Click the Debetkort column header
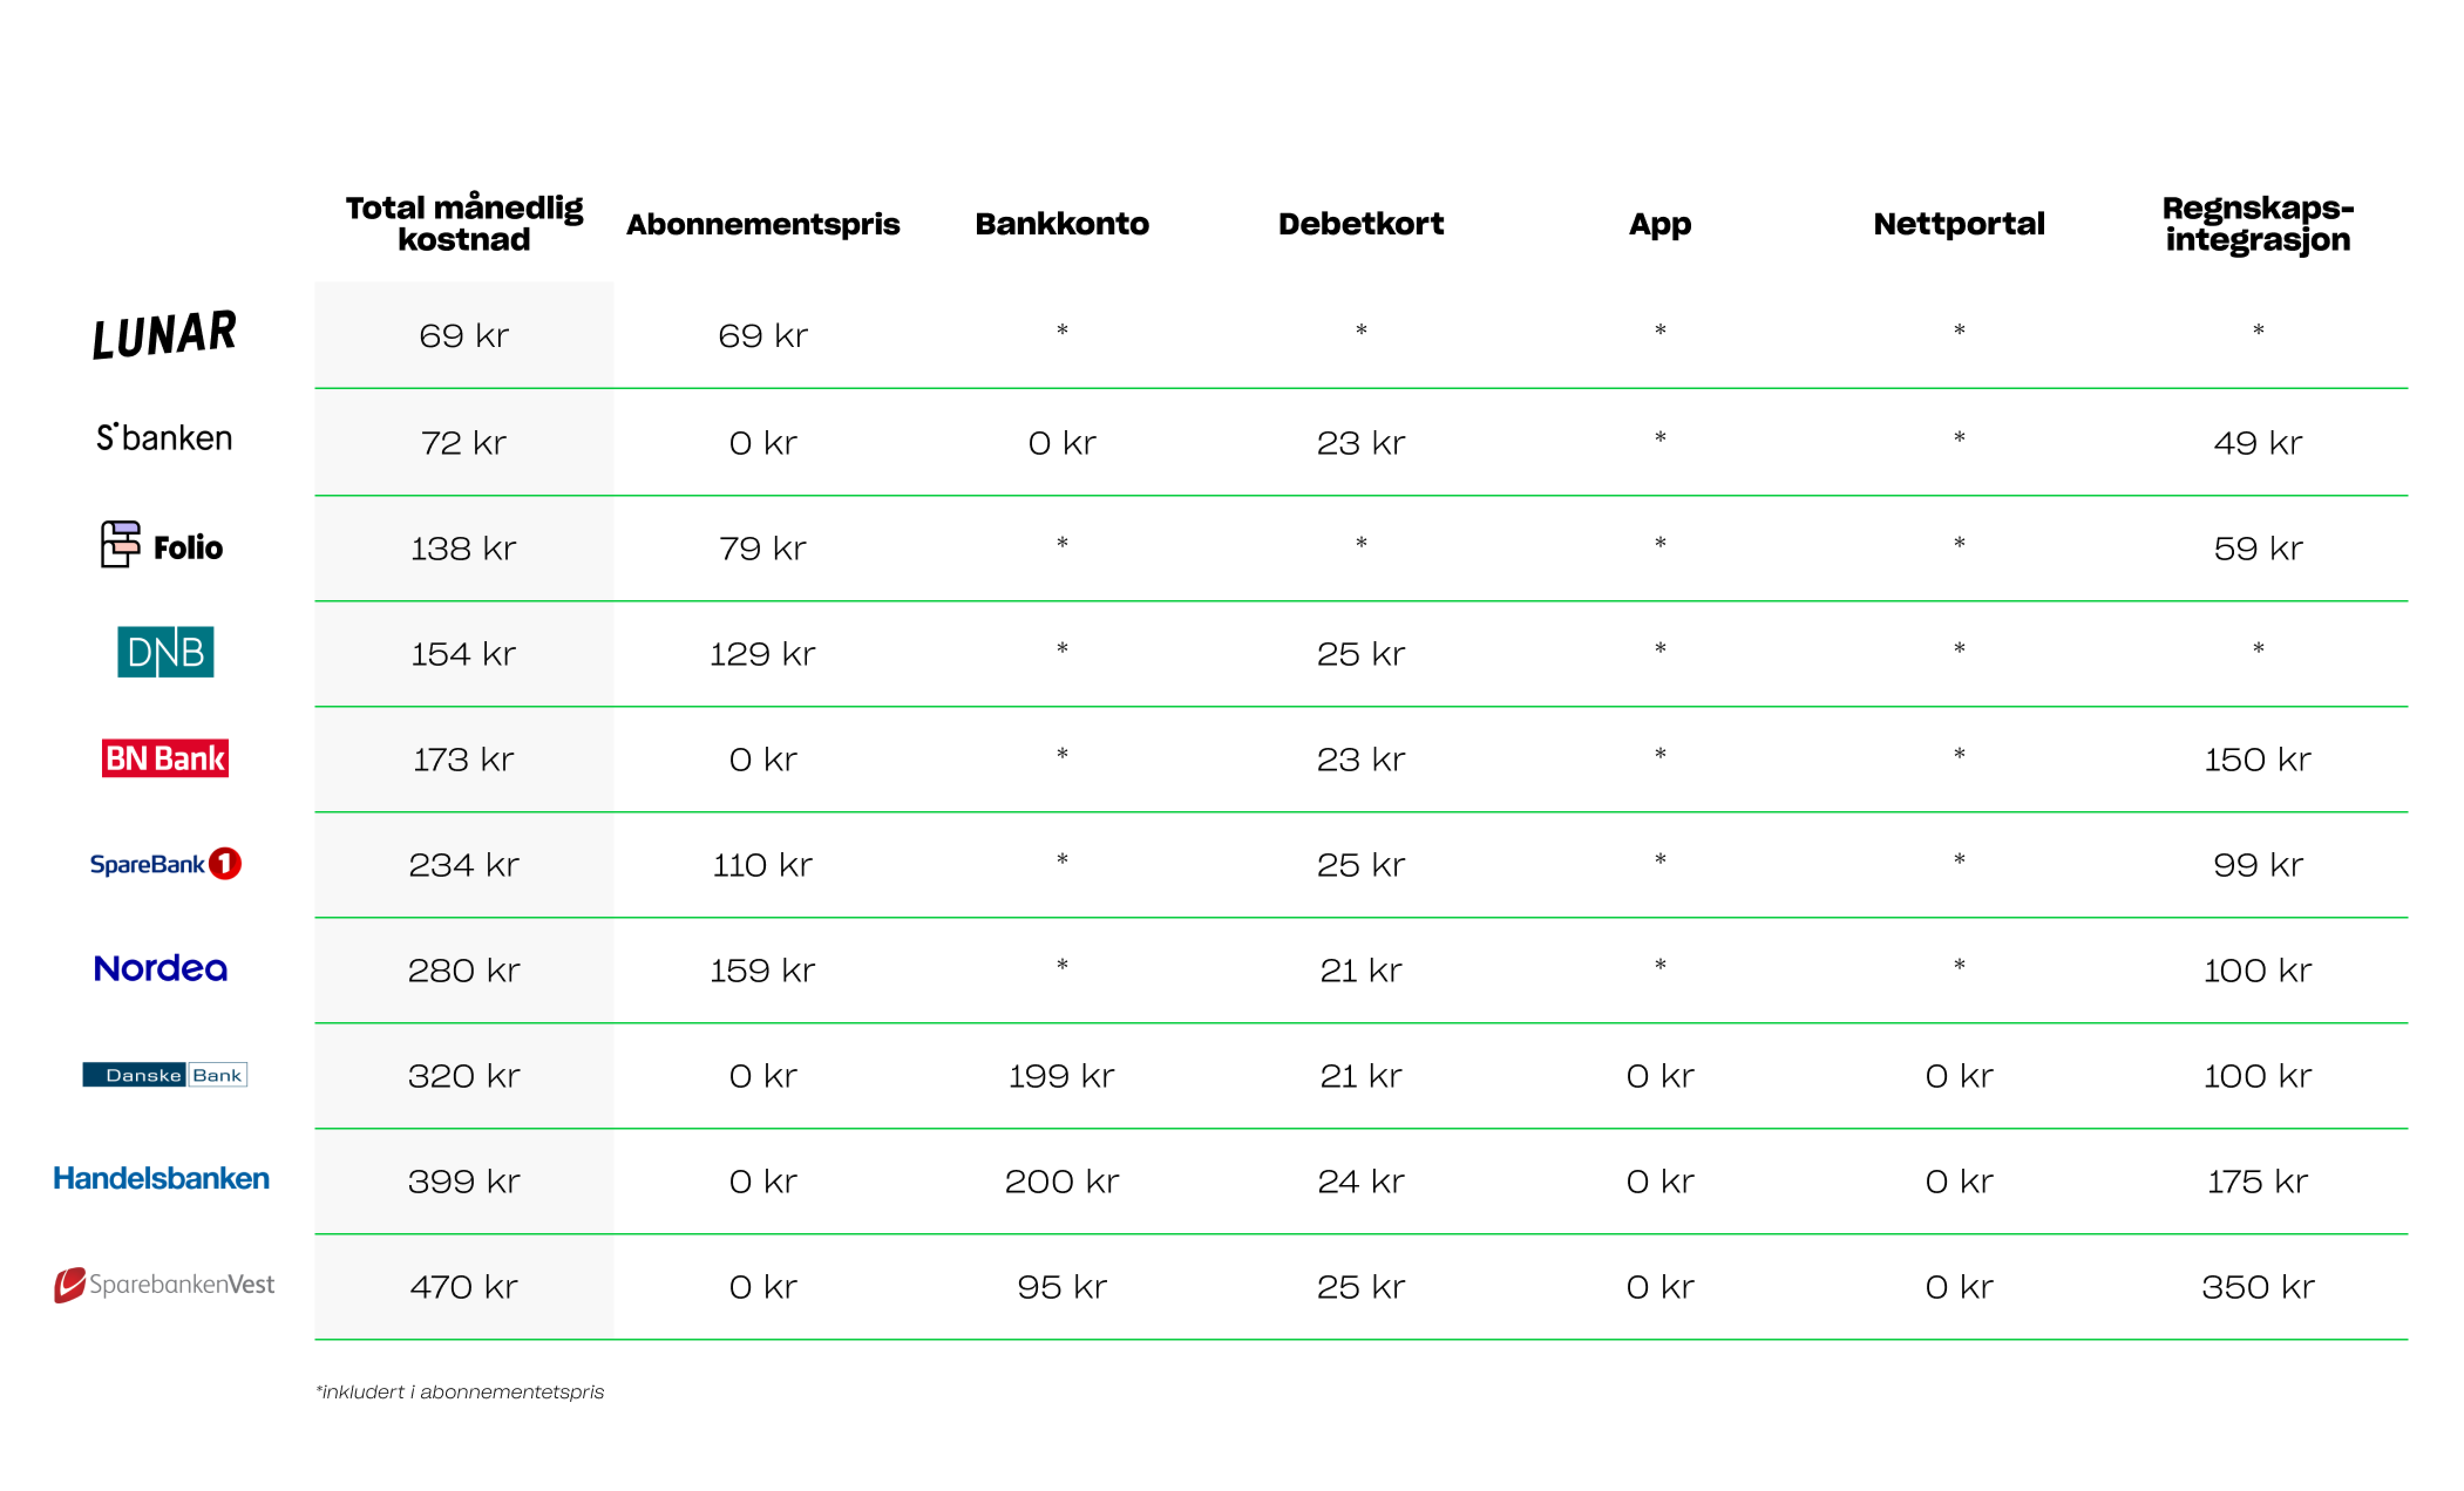Image resolution: width=2464 pixels, height=1491 pixels. [x=1361, y=224]
